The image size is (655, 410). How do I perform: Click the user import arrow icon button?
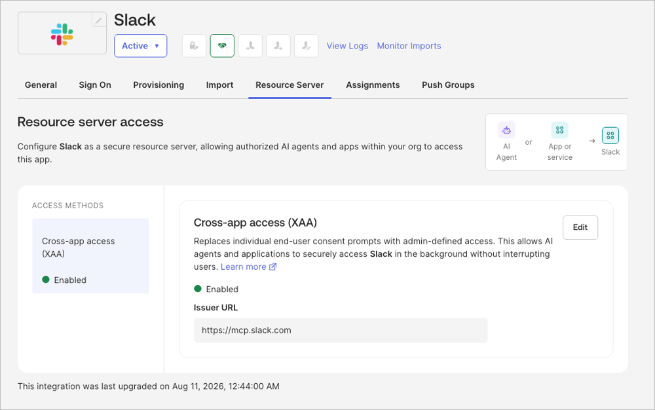250,45
